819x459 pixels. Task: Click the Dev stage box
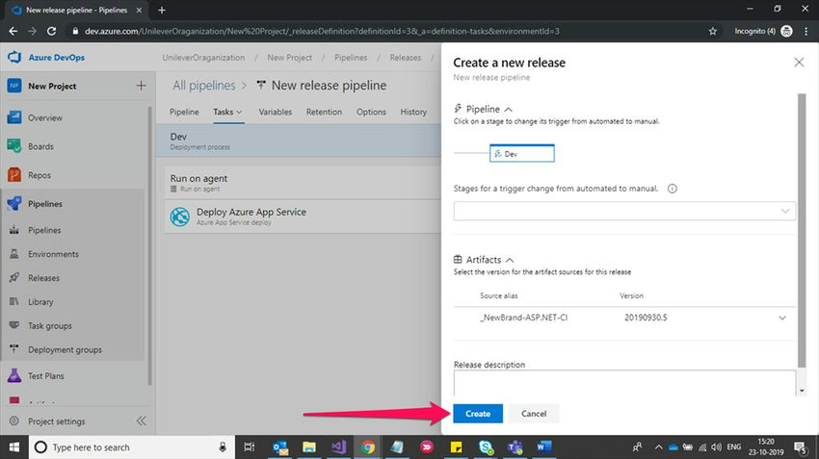(522, 153)
